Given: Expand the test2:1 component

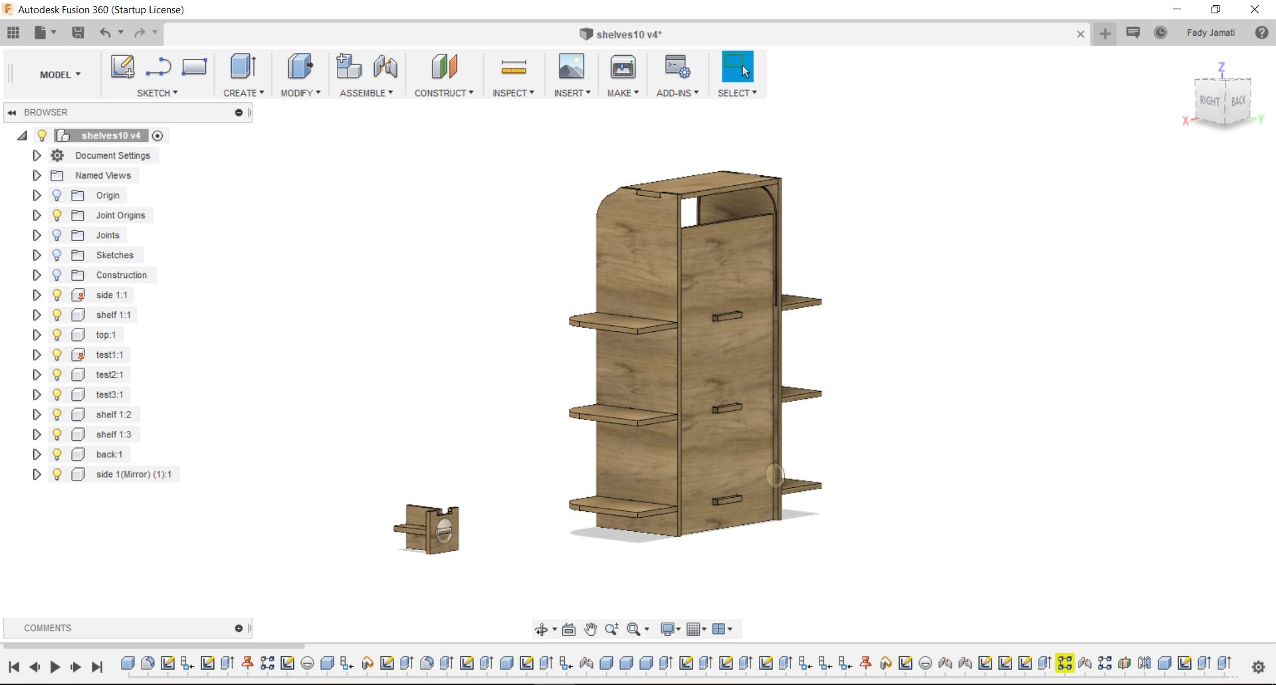Looking at the screenshot, I should click(x=37, y=374).
